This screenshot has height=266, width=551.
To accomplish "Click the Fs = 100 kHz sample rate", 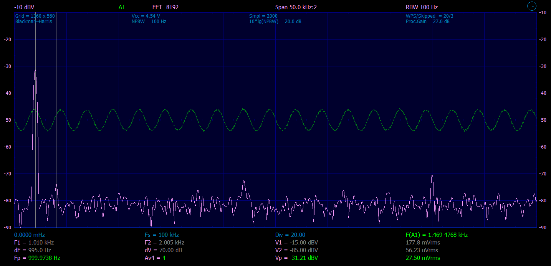I will coord(162,235).
